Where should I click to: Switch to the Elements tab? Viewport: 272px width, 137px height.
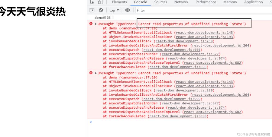point(119,2)
